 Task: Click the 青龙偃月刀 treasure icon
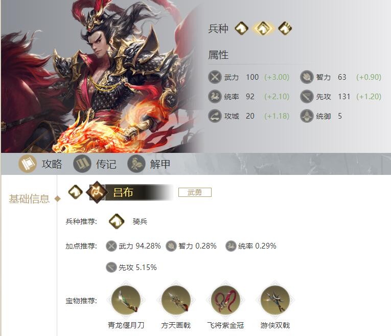pyautogui.click(x=126, y=300)
